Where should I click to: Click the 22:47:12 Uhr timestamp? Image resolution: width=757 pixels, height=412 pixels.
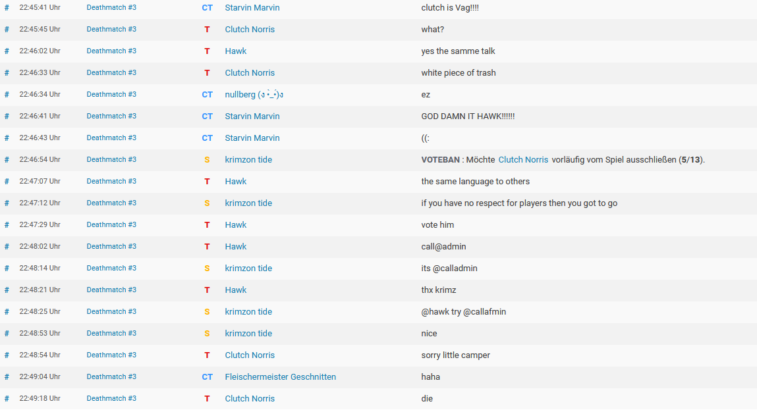tap(40, 203)
